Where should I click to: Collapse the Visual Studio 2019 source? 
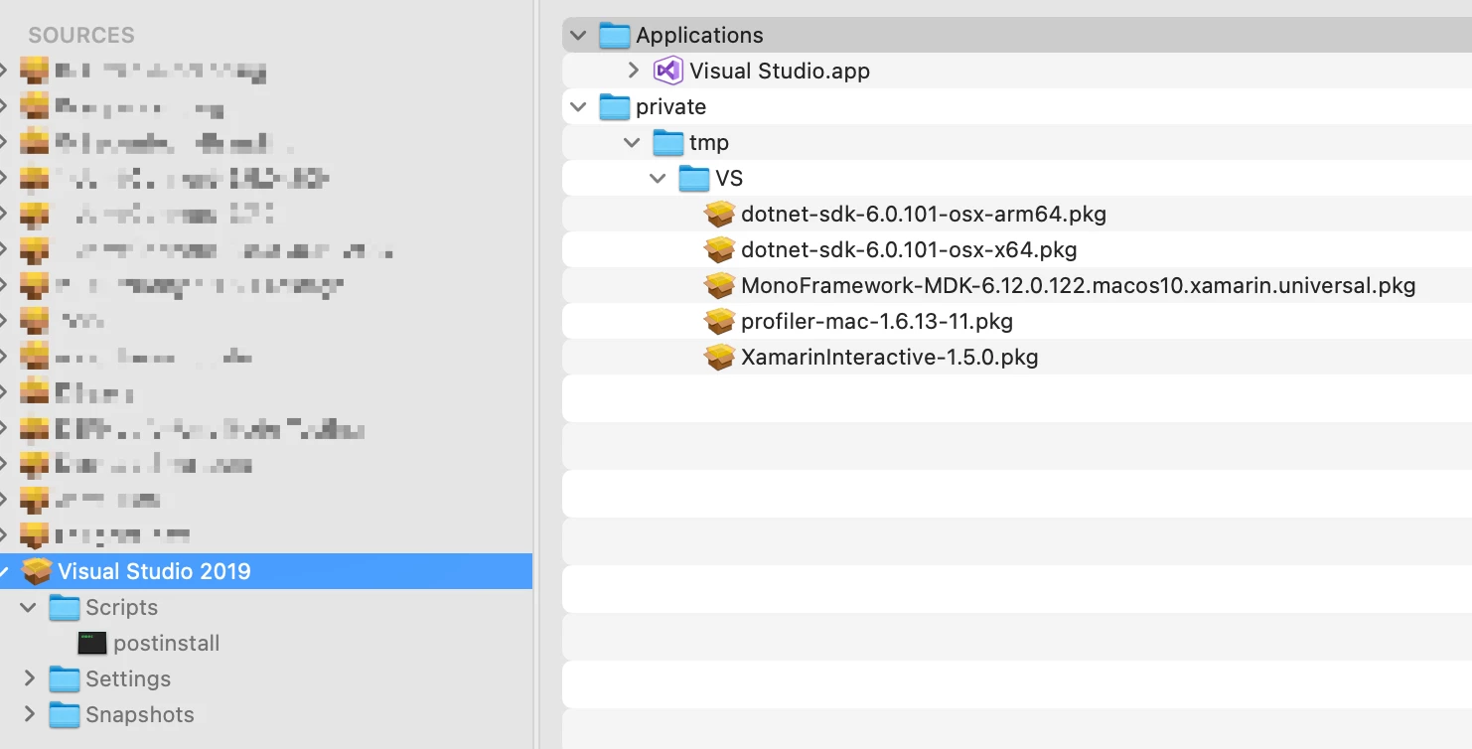pos(4,572)
